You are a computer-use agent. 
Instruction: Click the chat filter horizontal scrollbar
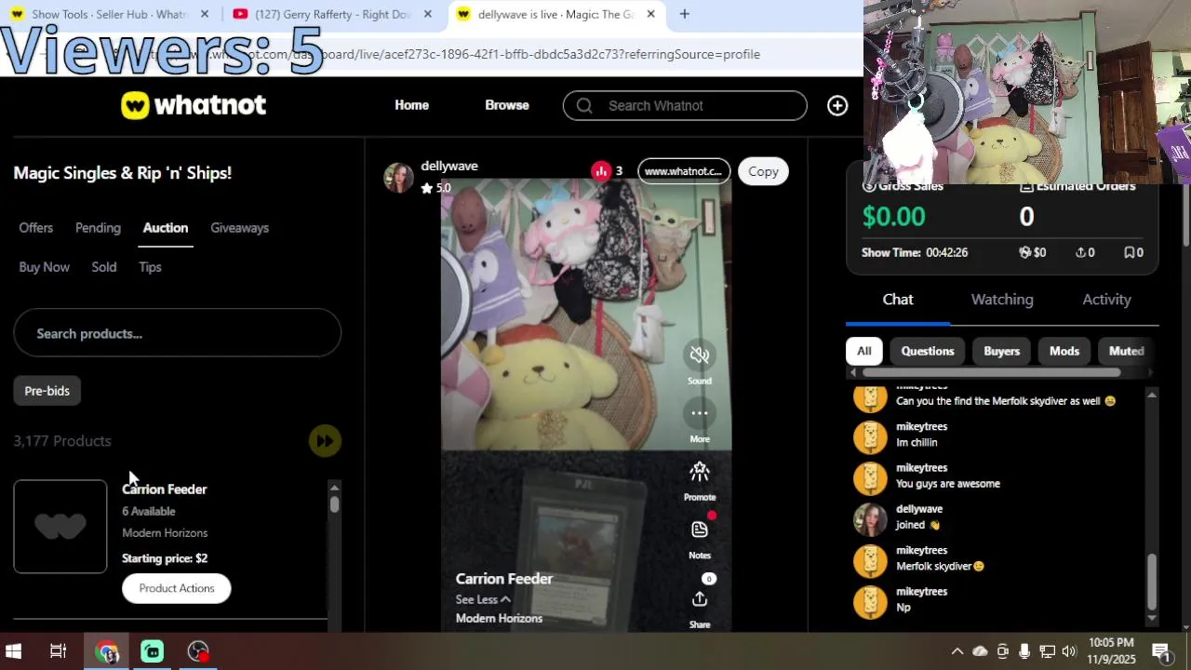pyautogui.click(x=991, y=373)
